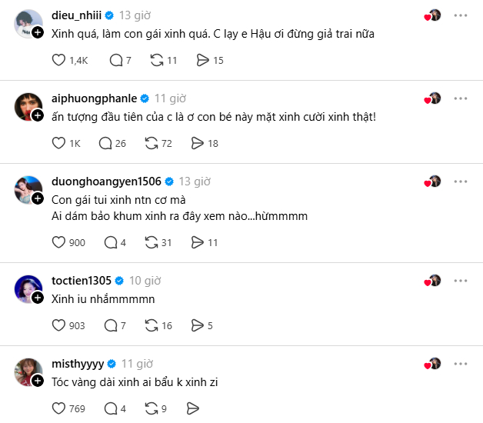Open reply bubble on misthyyyy's comment
The height and width of the screenshot is (423, 483).
(111, 409)
